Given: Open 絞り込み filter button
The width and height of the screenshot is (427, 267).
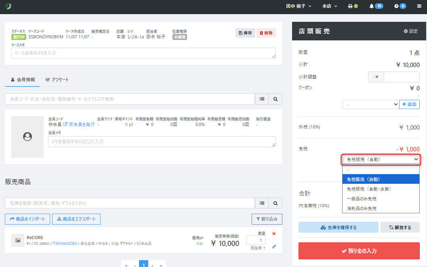Looking at the screenshot, I should (267, 219).
